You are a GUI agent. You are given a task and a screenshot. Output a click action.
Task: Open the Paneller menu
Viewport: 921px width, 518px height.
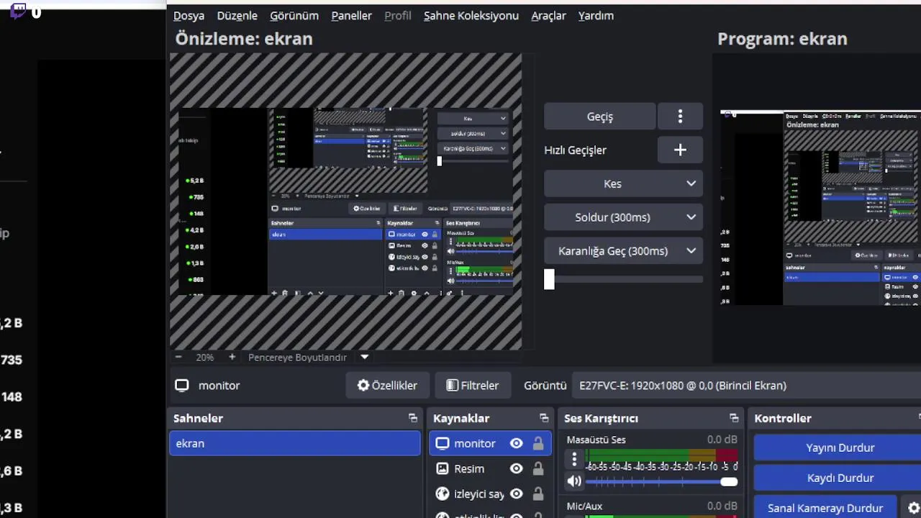351,15
